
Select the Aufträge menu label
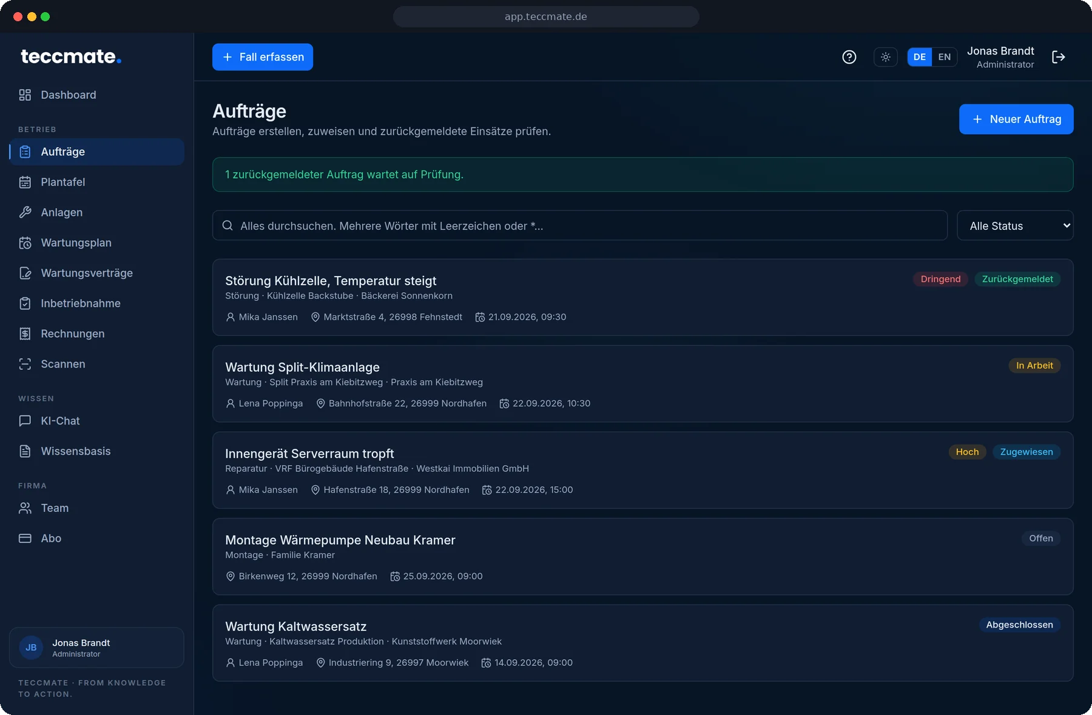pyautogui.click(x=63, y=152)
